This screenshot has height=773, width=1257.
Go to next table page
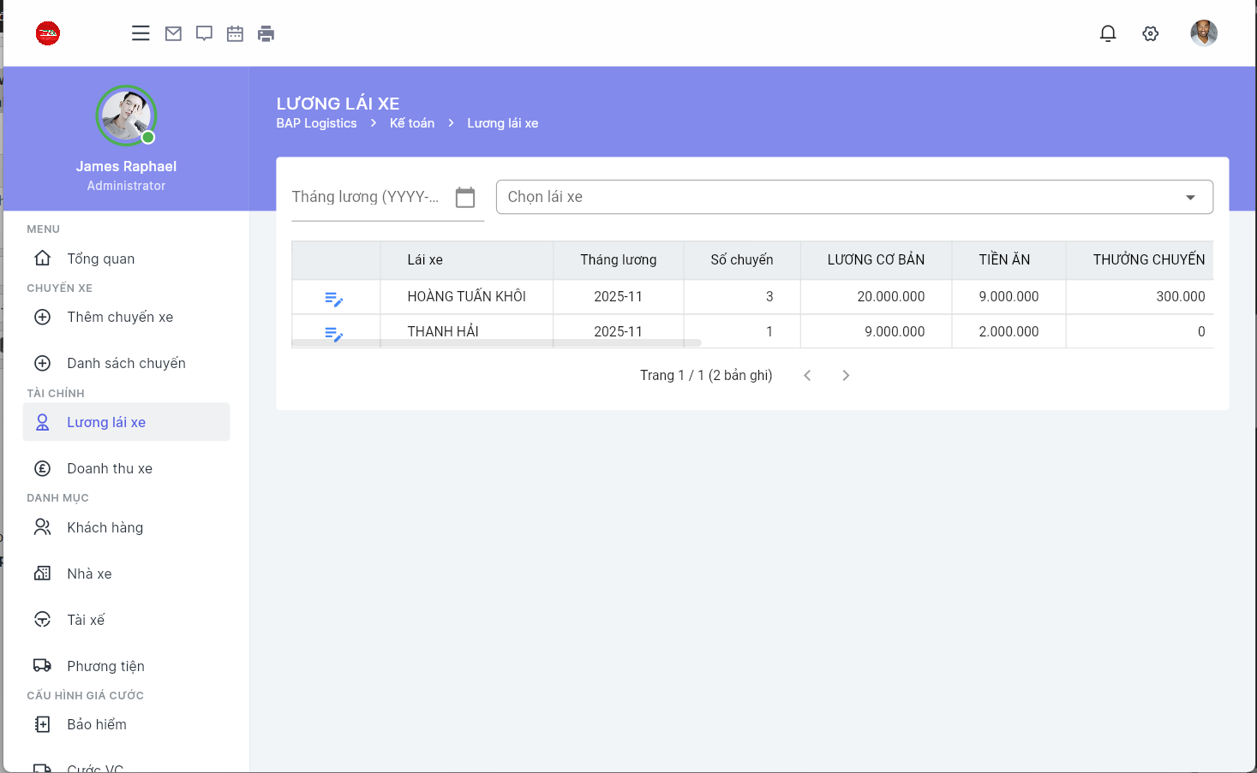[x=846, y=376]
